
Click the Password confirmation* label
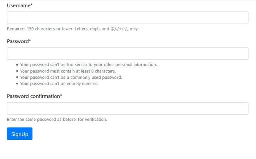point(35,96)
